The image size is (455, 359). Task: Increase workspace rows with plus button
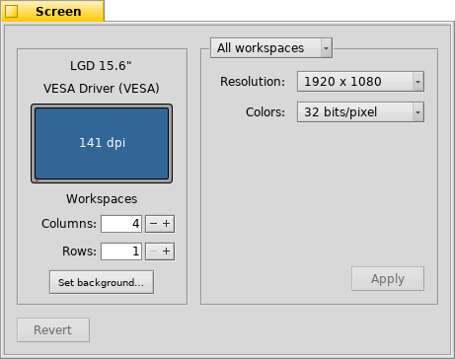(167, 251)
